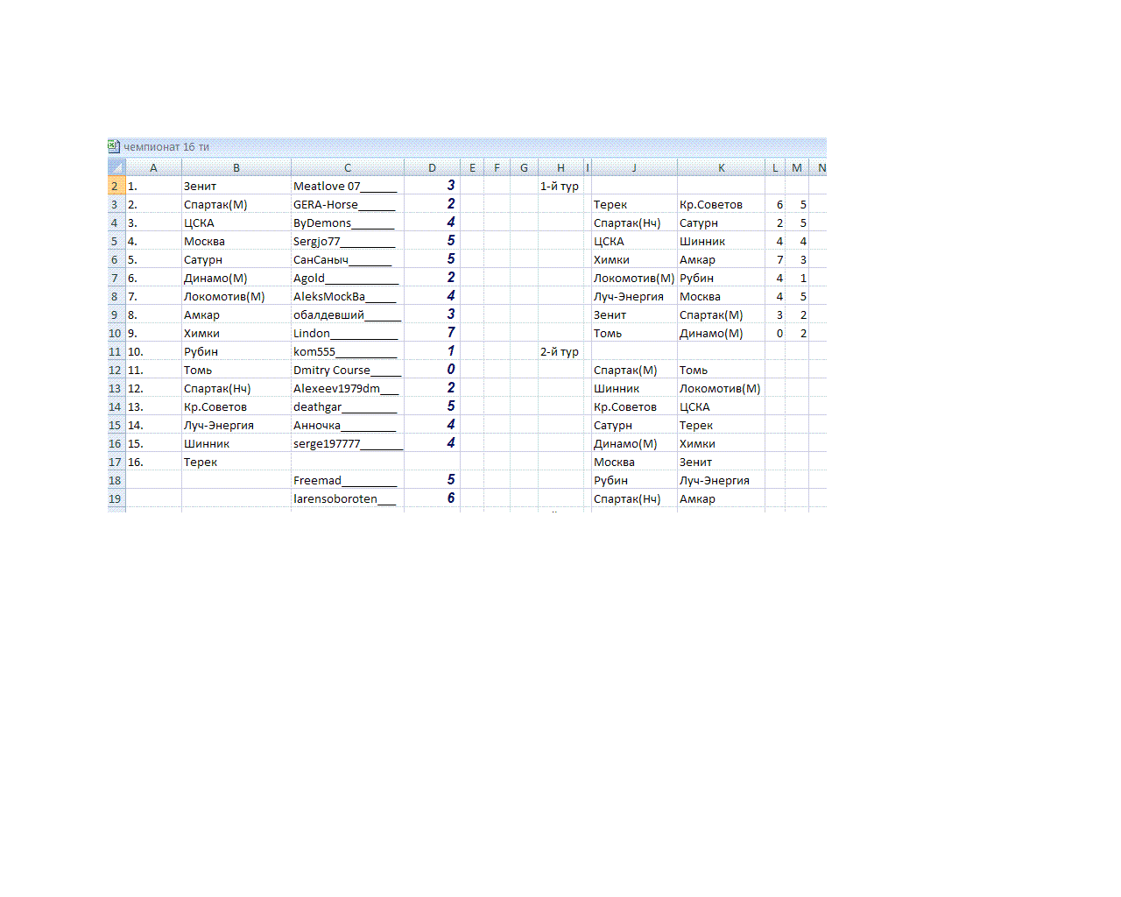This screenshot has width=1121, height=897.
Task: Select column B header
Action: [x=236, y=167]
